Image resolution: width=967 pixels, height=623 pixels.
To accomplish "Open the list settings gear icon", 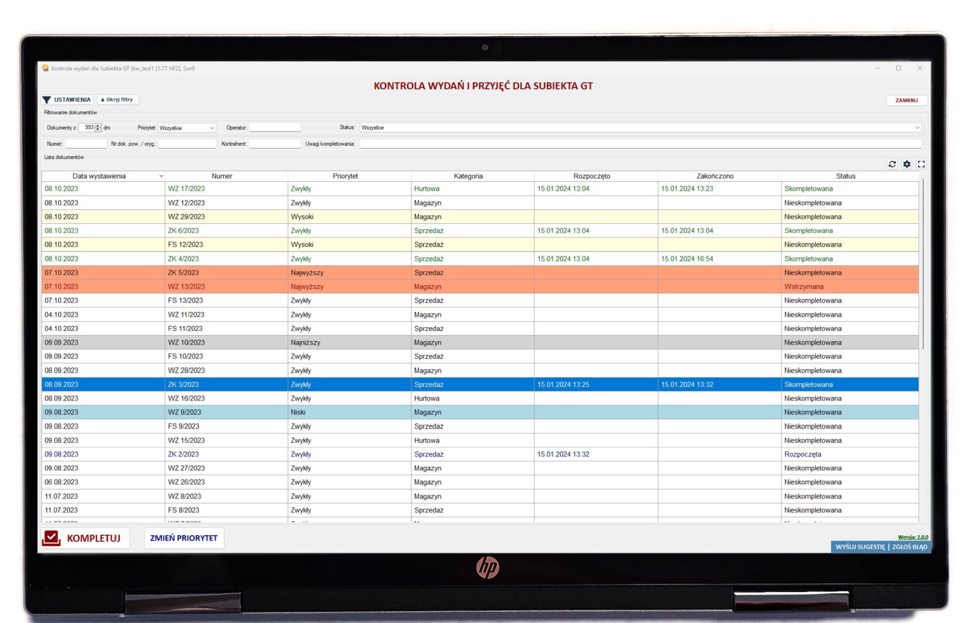I will [x=906, y=164].
